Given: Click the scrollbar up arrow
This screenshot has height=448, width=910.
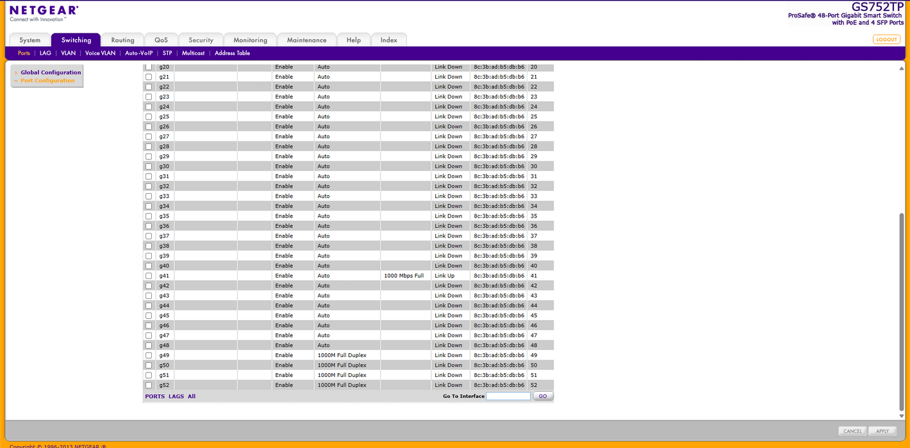Looking at the screenshot, I should 902,68.
